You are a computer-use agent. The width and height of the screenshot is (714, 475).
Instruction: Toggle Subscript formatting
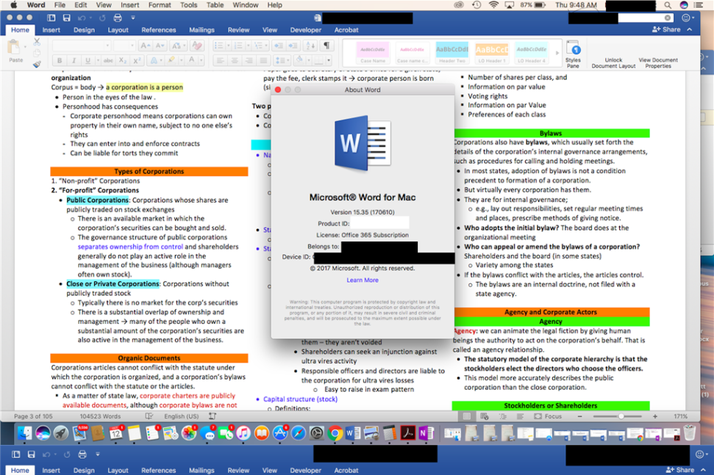tap(123, 60)
